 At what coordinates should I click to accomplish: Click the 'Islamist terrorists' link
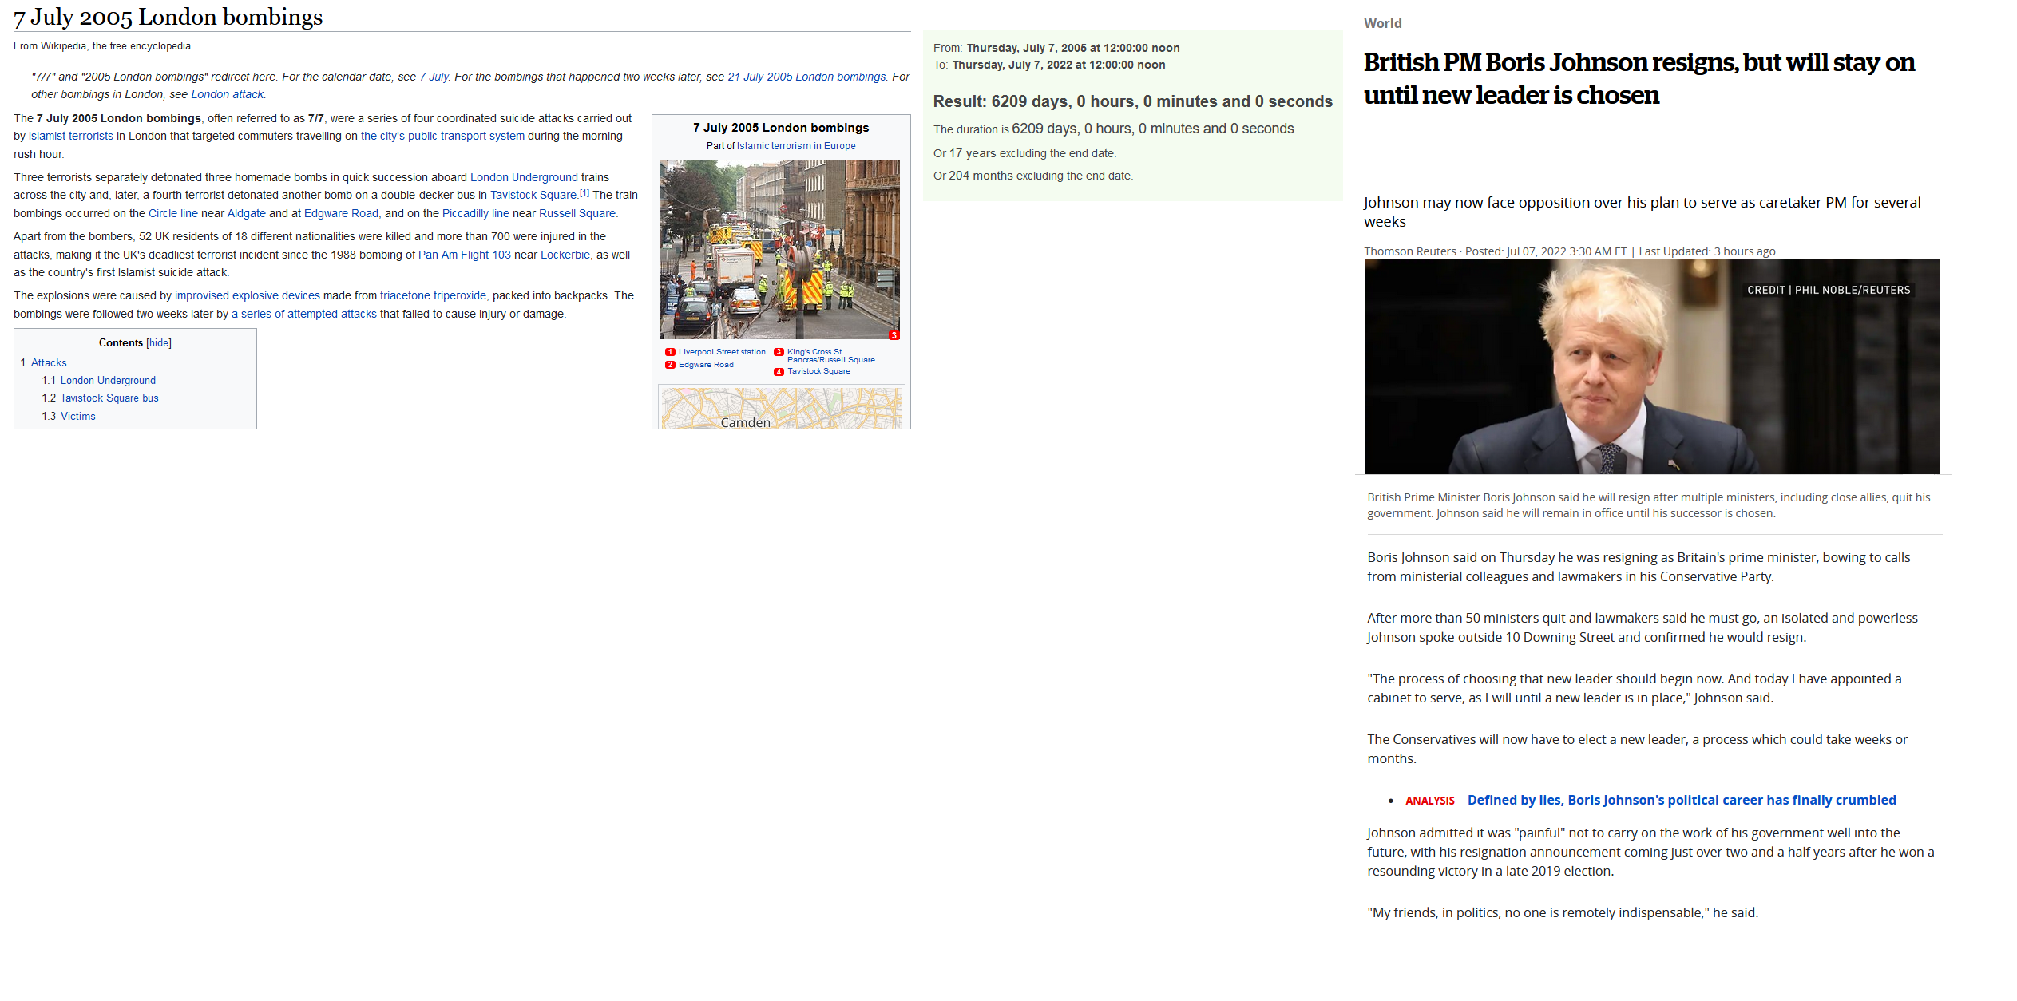pyautogui.click(x=71, y=136)
